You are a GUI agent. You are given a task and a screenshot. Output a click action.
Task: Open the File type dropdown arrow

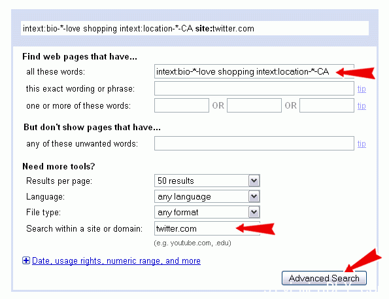pos(254,212)
